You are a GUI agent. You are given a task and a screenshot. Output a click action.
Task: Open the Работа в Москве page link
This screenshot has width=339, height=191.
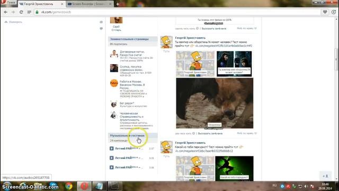pos(132,85)
